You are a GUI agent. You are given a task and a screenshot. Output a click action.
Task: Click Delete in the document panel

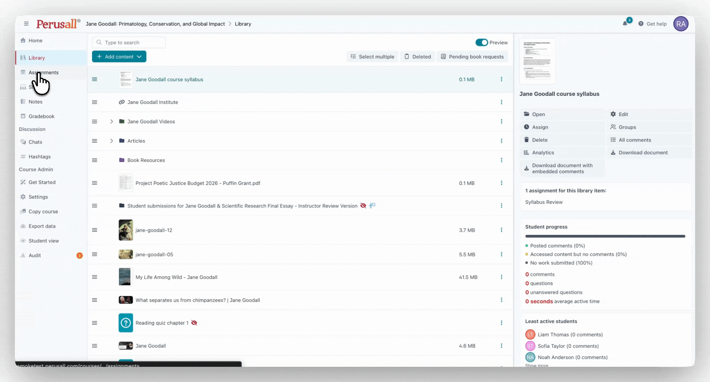[x=562, y=140]
